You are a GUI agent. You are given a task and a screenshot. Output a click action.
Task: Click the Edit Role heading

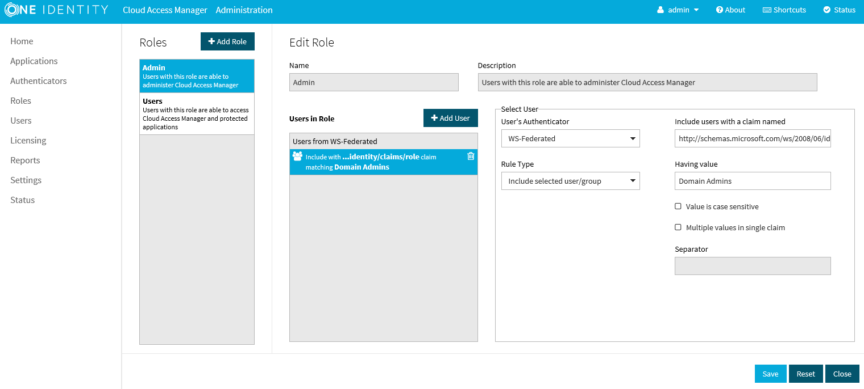pos(311,43)
